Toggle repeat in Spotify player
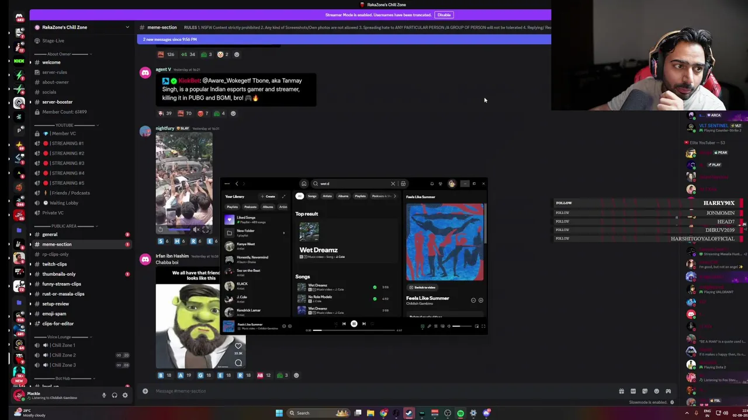Screen dimensions: 748x420 point(372,324)
